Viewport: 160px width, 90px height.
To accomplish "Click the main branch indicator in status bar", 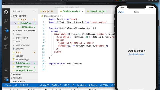I will (8, 85).
